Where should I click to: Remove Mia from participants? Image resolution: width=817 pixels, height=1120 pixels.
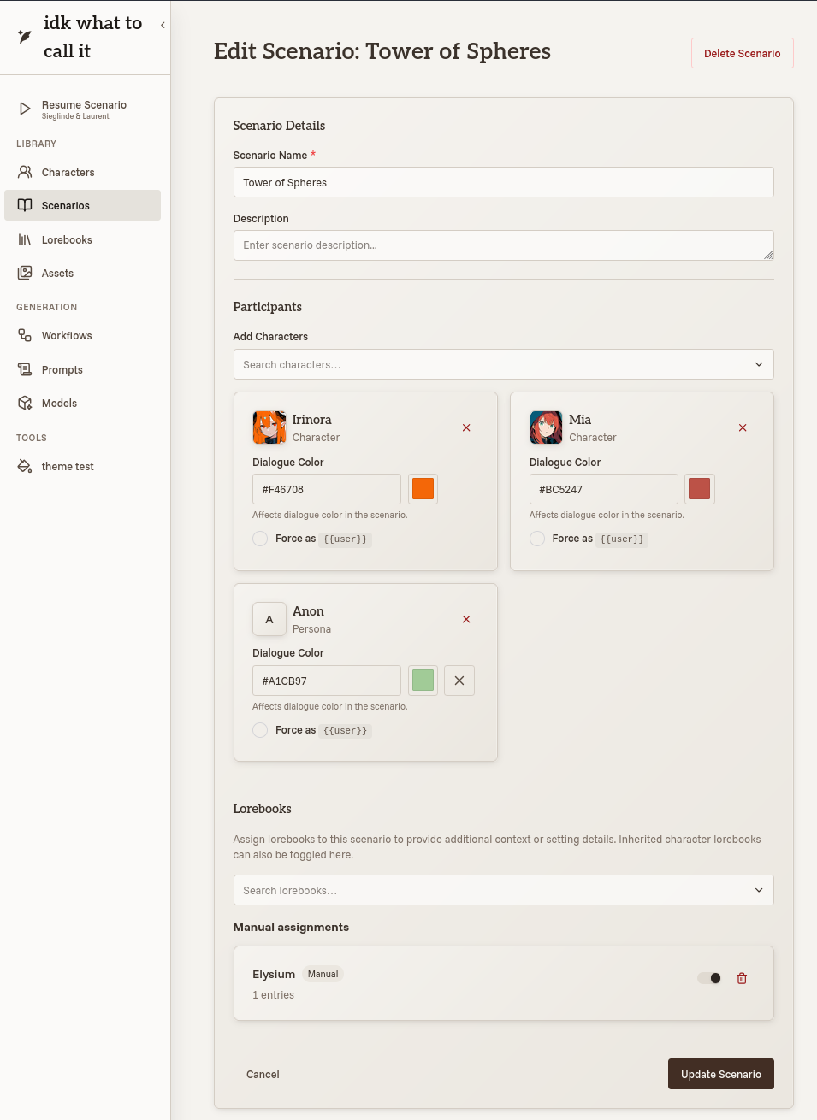(743, 427)
